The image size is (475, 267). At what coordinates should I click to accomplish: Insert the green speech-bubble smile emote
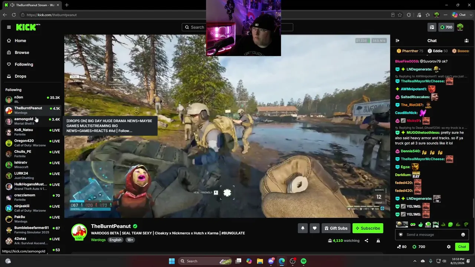click(451, 224)
